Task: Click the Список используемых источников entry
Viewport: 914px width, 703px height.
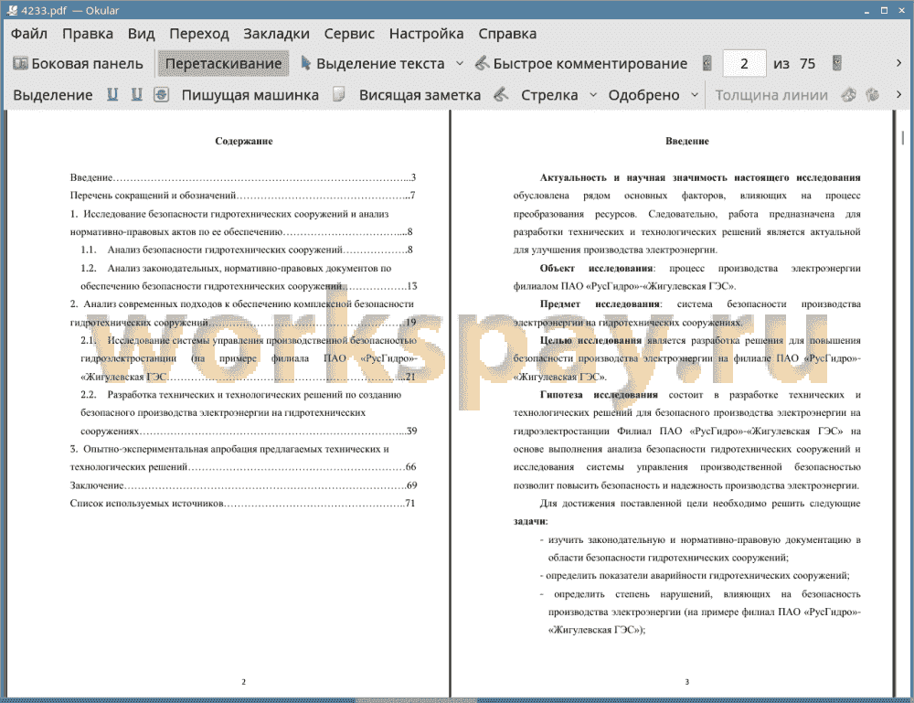Action: [x=243, y=503]
